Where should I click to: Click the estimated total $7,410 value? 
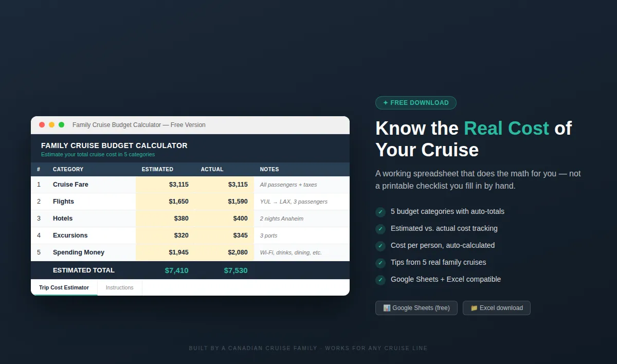point(176,270)
